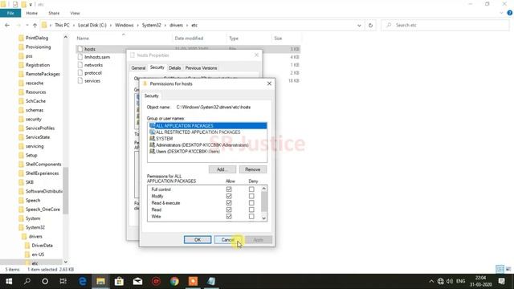Toggle Allow for Read & execute
Screen dimensions: 514x289
[229, 203]
